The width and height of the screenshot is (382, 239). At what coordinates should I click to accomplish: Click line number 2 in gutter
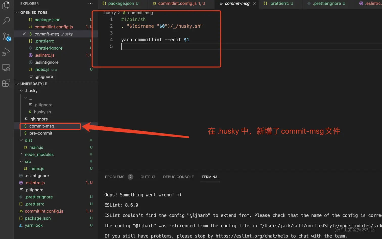tap(111, 26)
